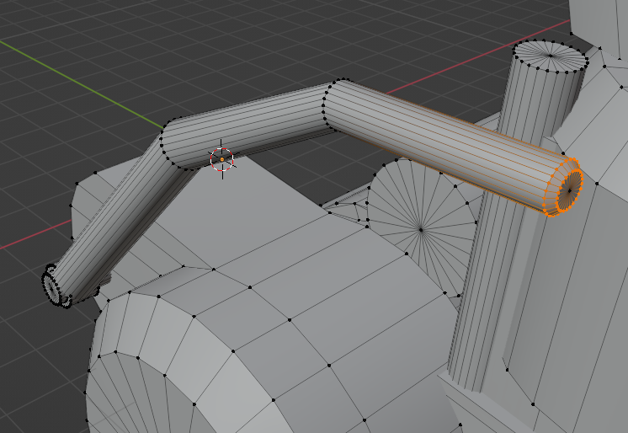Select the center vertex of the orange highlighted end cap
Viewport: 628px width, 433px height.
pos(570,191)
